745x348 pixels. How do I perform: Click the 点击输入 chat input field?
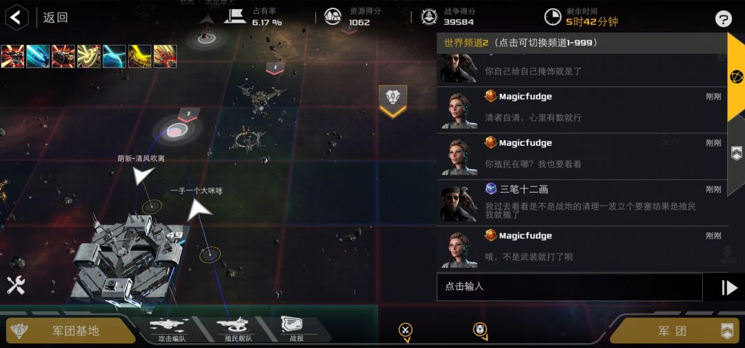pos(569,287)
